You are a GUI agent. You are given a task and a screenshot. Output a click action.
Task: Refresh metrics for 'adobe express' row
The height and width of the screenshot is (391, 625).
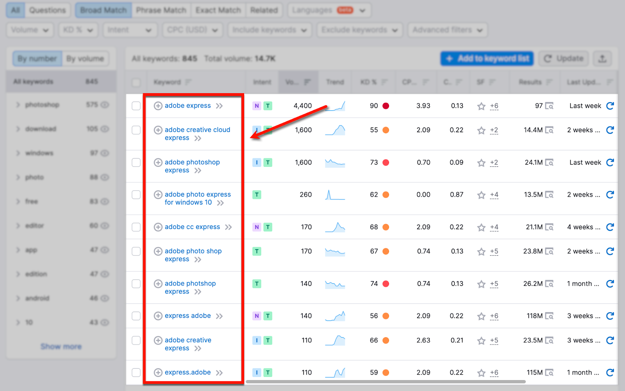(x=610, y=106)
